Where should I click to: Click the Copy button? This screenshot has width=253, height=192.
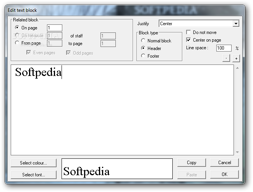tap(191, 163)
